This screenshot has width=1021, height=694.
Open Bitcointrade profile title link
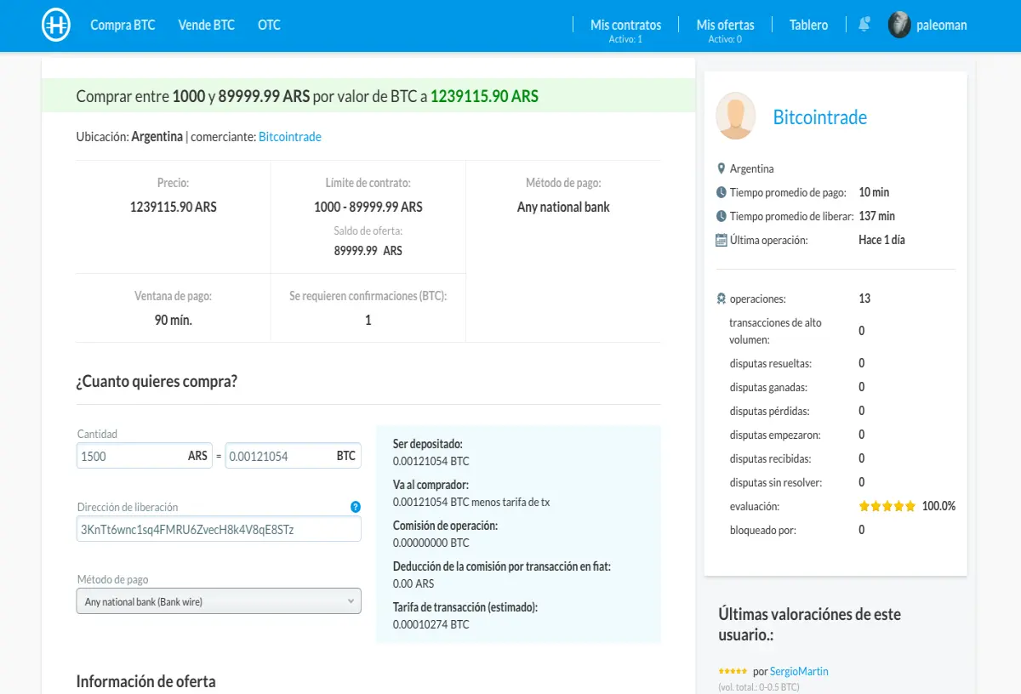(x=819, y=117)
